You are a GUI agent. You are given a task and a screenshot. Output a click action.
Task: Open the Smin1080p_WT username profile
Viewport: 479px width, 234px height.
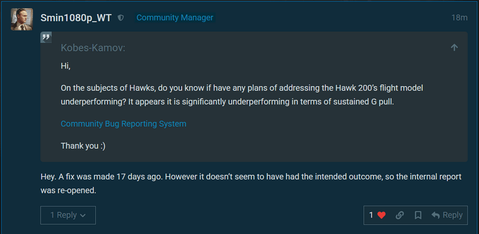[76, 18]
